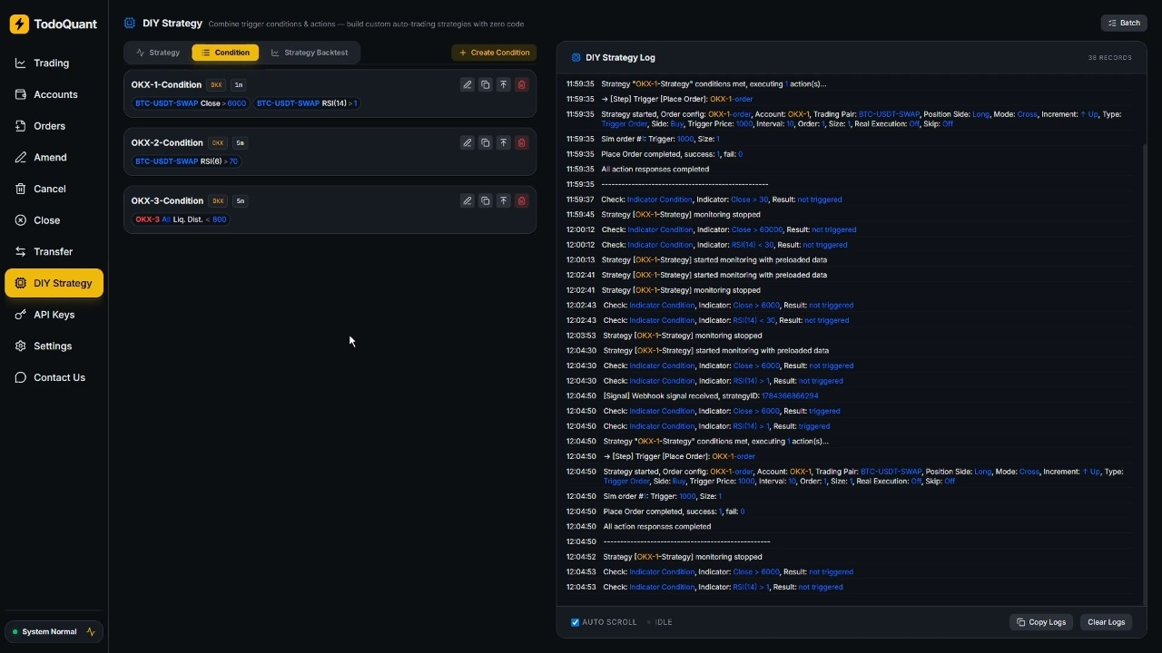
Task: Click the BTC-USDT-SWAP RSI(6) > 70 chip
Action: pyautogui.click(x=187, y=161)
